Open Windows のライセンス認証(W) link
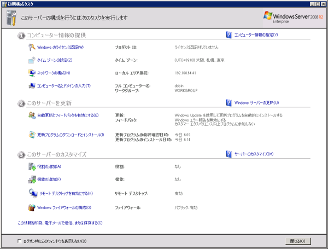 pos(60,47)
